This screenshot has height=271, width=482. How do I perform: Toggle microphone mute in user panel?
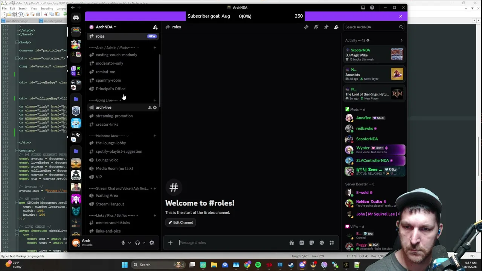click(x=123, y=243)
